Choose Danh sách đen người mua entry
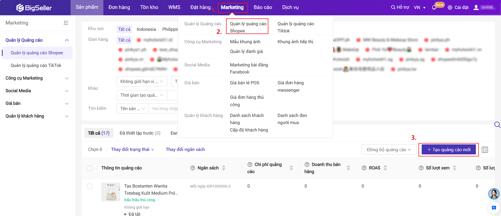Viewport: 501px width, 216px height. (x=292, y=119)
